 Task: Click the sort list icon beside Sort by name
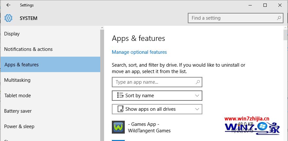[120, 95]
